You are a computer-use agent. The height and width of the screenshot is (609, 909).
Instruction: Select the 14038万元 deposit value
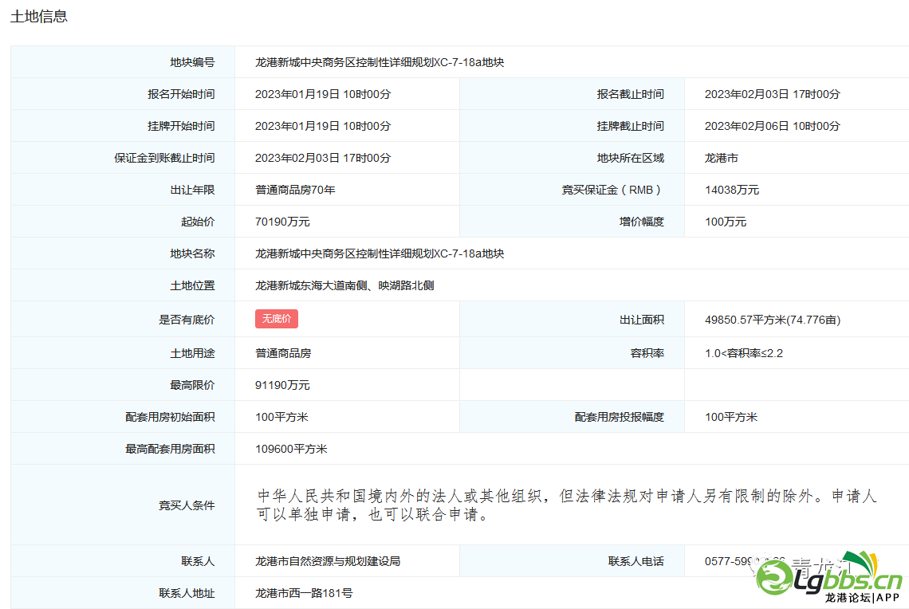click(x=732, y=190)
